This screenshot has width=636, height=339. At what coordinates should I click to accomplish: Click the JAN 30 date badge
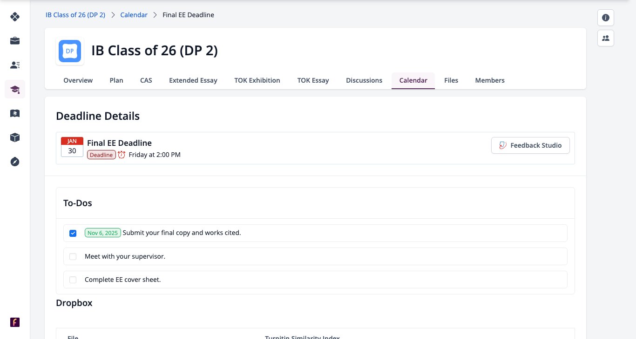tap(72, 147)
